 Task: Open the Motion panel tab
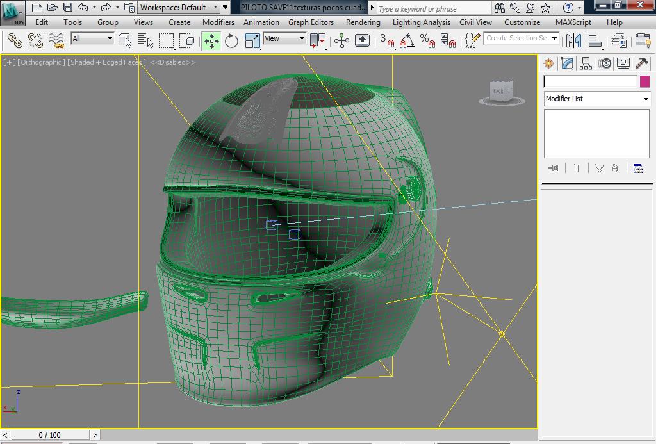[604, 63]
